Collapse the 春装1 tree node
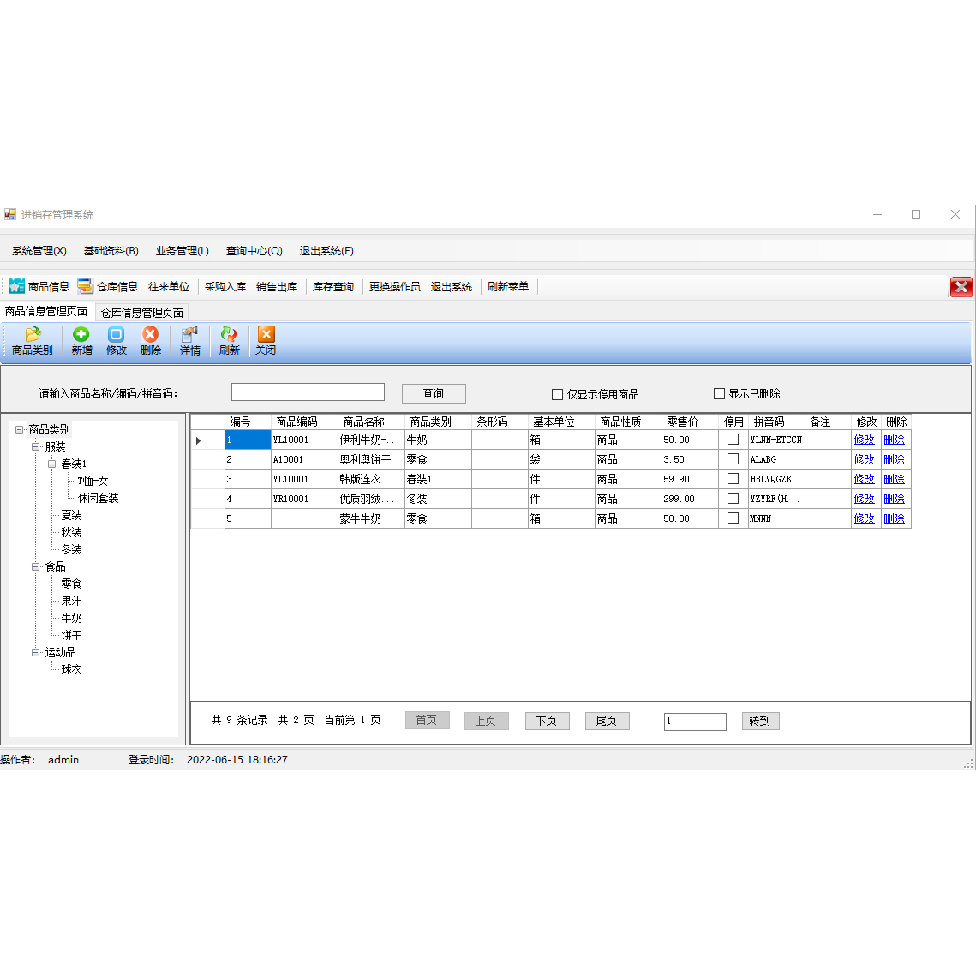The image size is (976, 976). [51, 464]
